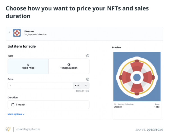This screenshot has width=170, height=138.
Task: Click the 1 ETH price in preview
Action: [157, 107]
